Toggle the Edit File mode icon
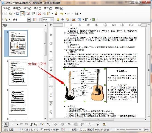This screenshot has width=152, height=133. [x=22, y=14]
